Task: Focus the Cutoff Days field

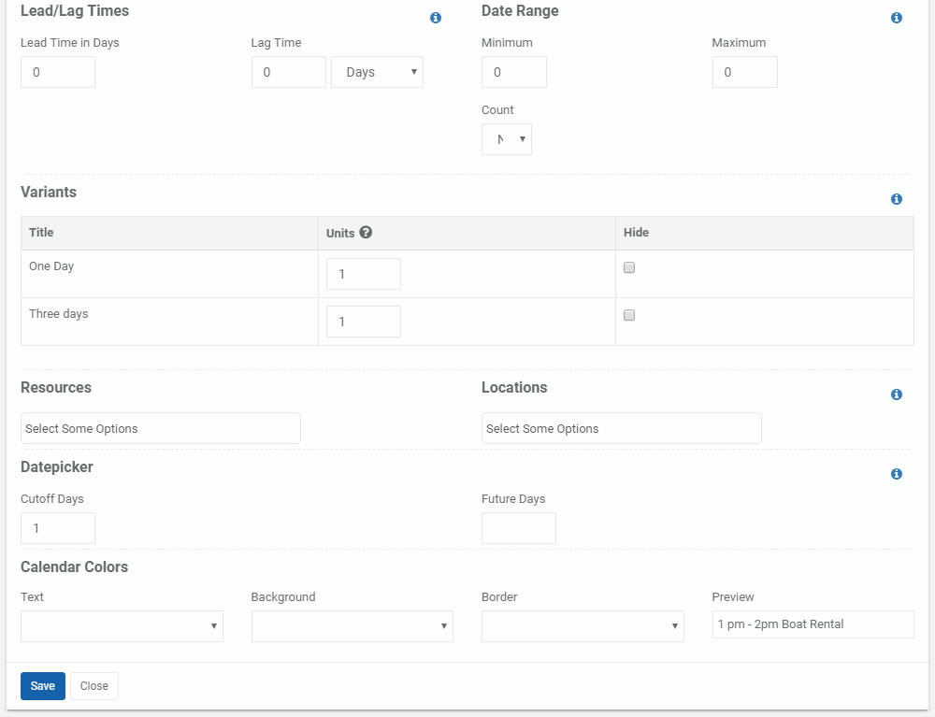Action: (58, 528)
